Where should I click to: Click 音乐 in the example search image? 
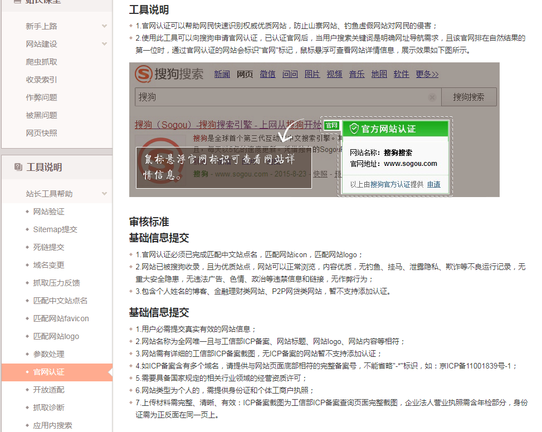tap(357, 74)
